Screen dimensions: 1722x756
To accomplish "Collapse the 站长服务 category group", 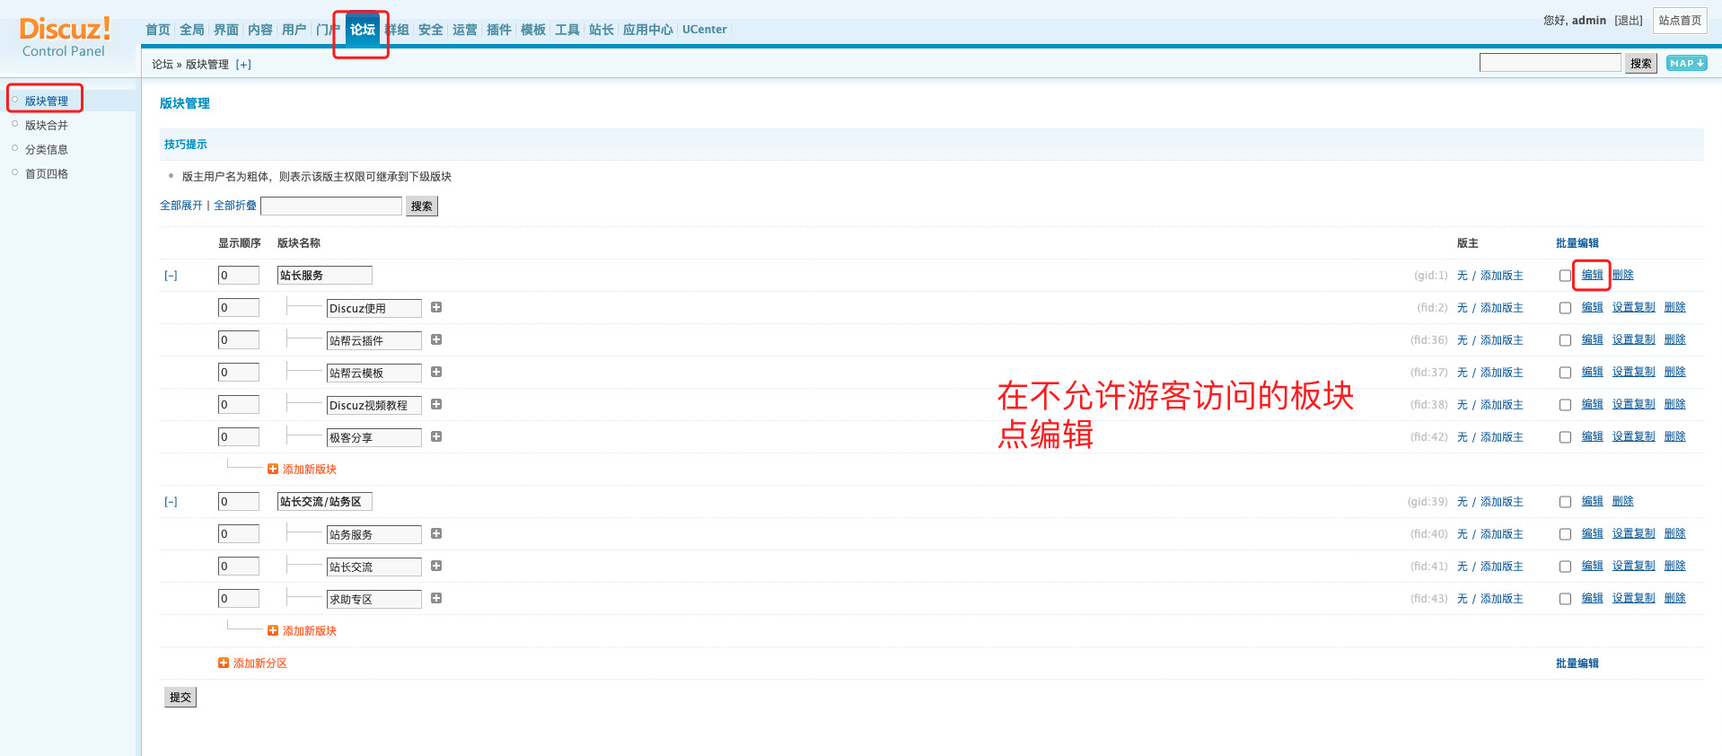I will (171, 276).
